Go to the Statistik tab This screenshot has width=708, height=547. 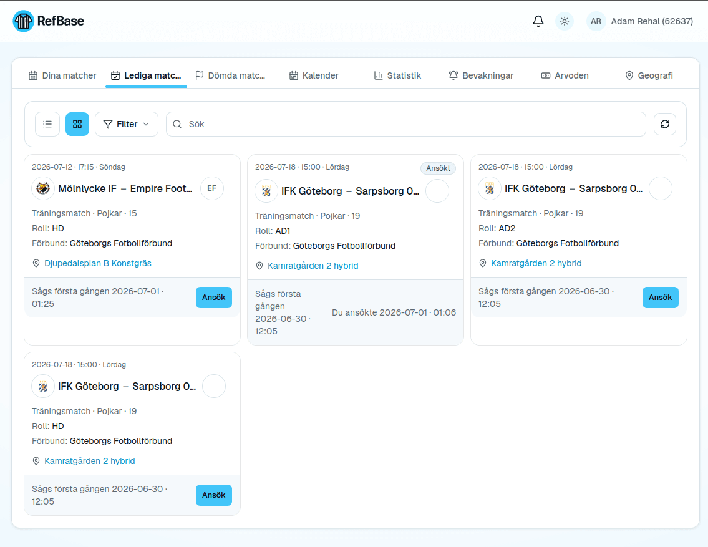tap(398, 75)
